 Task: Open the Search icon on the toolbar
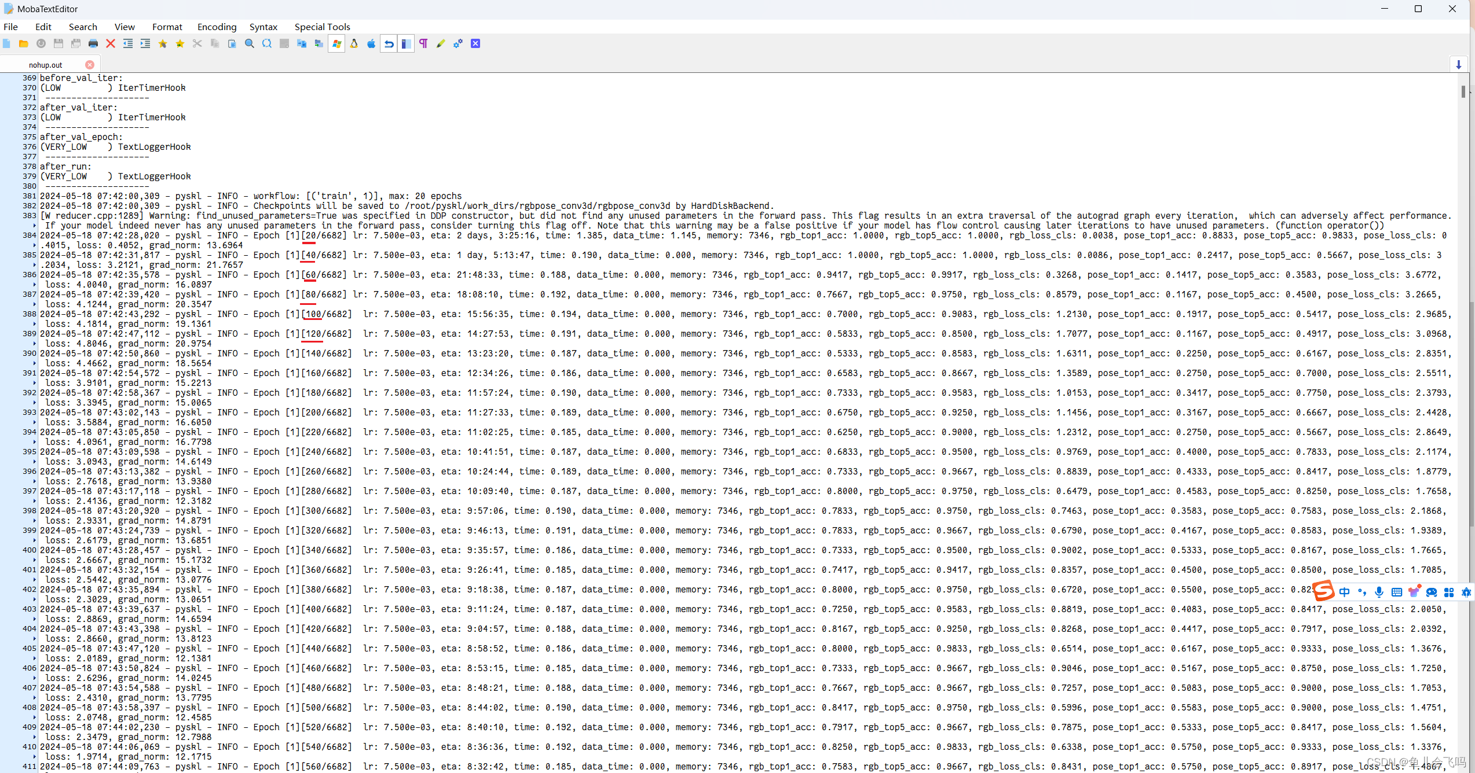click(249, 43)
